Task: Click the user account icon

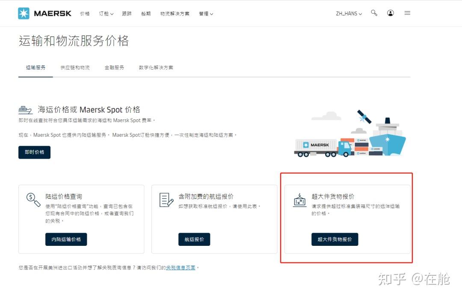Action: click(x=390, y=13)
